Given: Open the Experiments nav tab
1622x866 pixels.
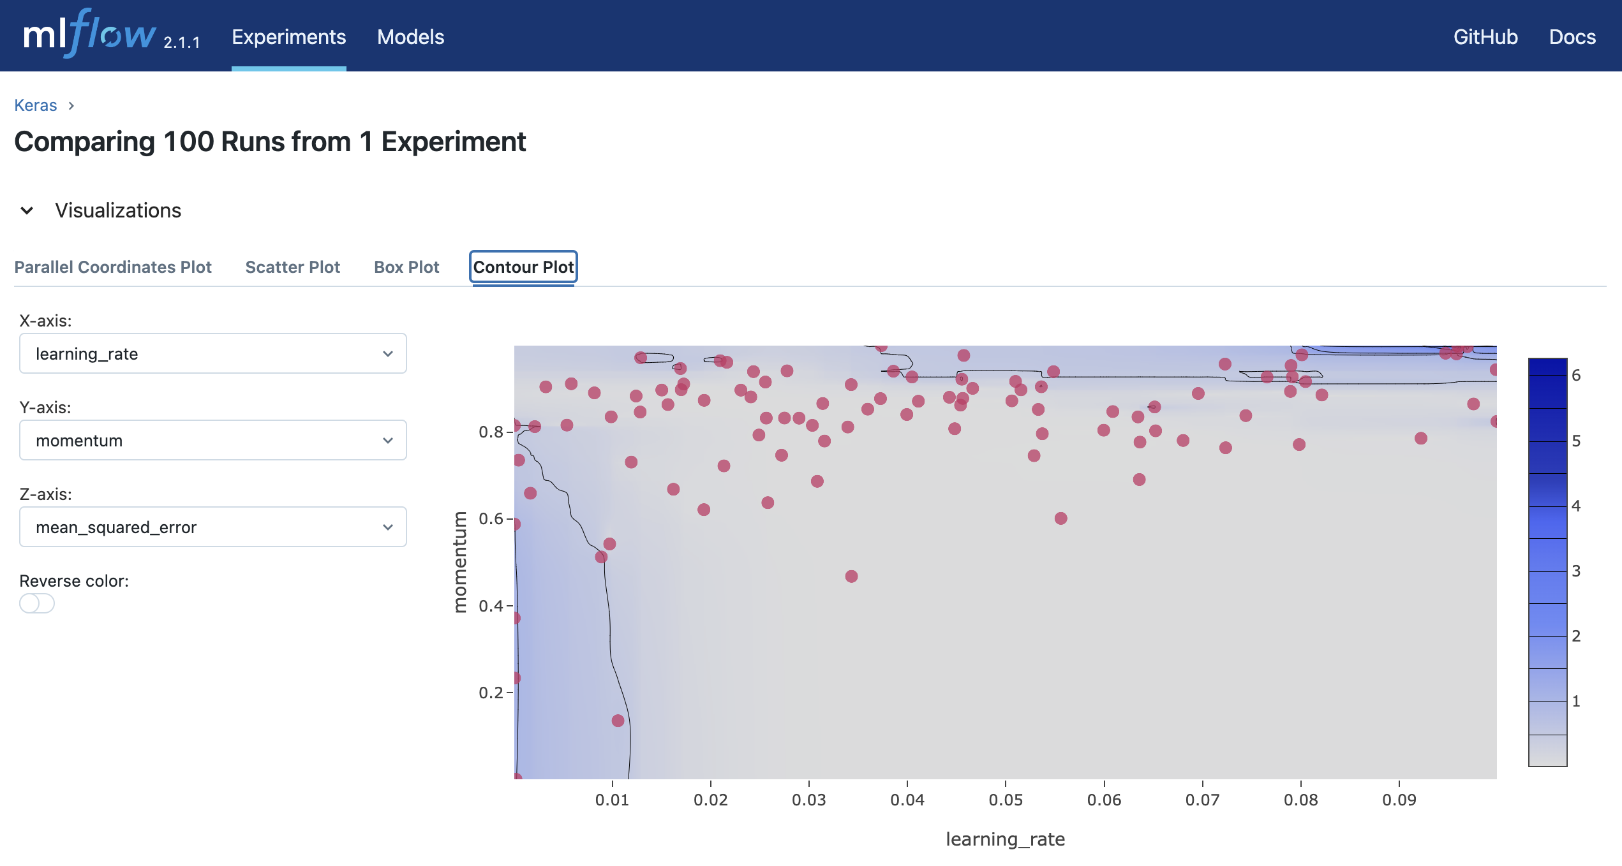Looking at the screenshot, I should pos(288,37).
